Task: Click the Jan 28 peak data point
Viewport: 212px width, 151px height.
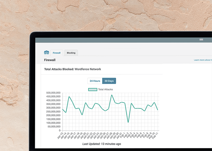Action: (112, 95)
